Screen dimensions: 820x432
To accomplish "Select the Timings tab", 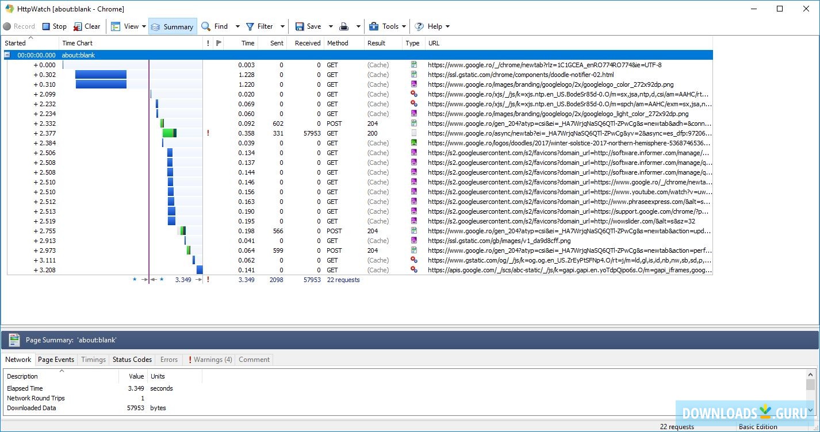I will 93,360.
